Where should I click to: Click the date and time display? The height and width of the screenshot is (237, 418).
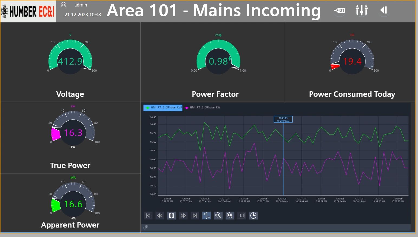pyautogui.click(x=82, y=15)
